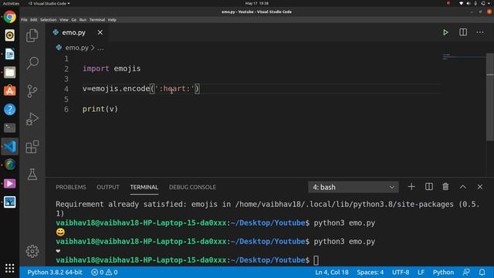Open the Source Control view
Viewport: 494px width, 278px height.
32,91
